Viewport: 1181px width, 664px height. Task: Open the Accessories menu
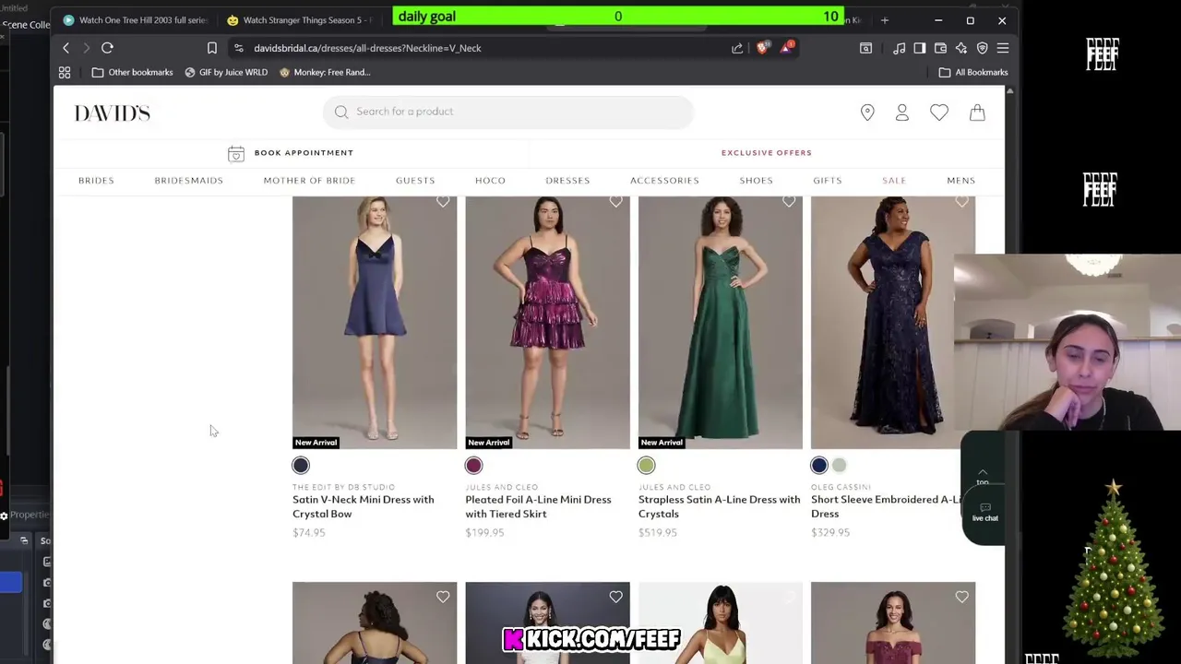(x=664, y=181)
